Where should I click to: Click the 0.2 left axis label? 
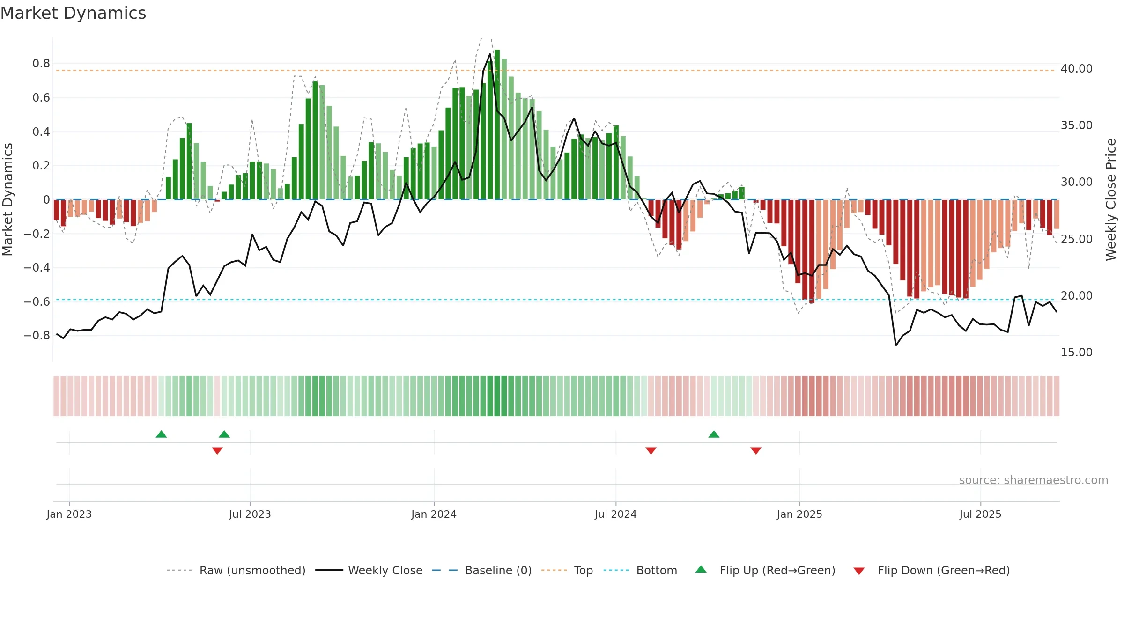coord(41,166)
